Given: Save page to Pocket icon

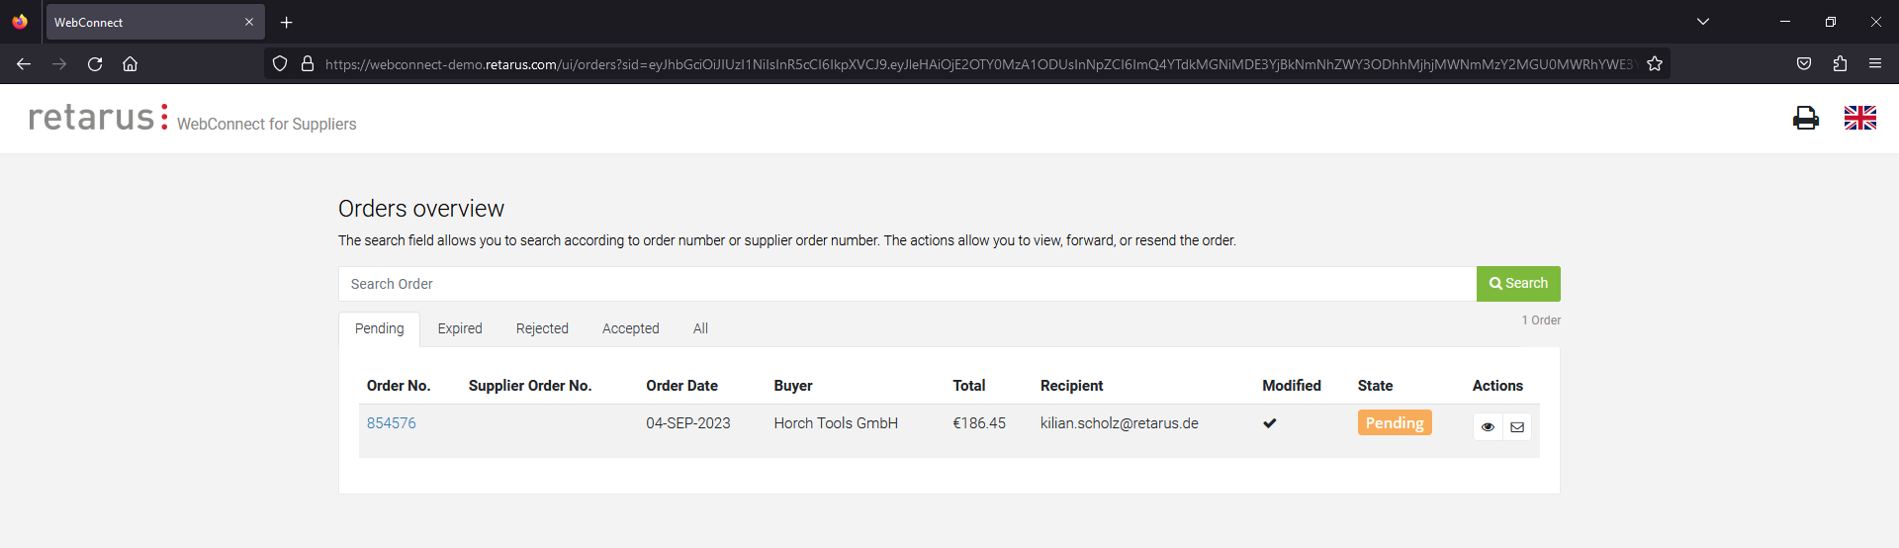Looking at the screenshot, I should [1804, 63].
